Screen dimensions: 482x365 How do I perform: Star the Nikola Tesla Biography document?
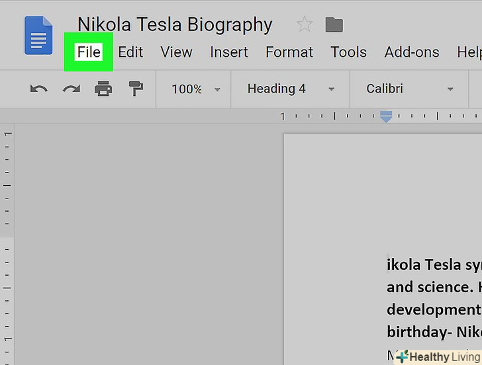click(x=305, y=25)
